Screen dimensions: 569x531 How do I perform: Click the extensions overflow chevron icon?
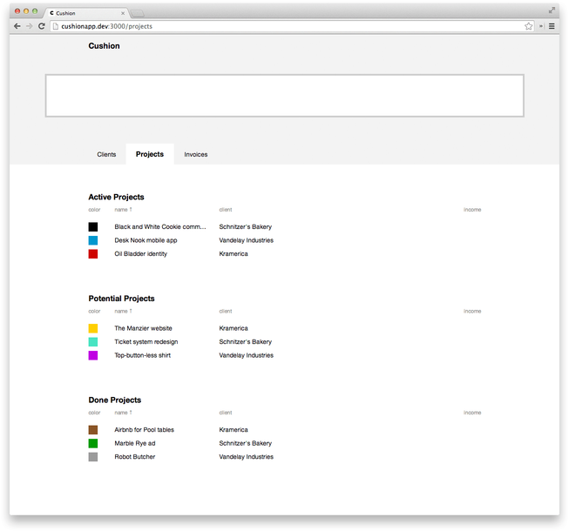coord(541,26)
